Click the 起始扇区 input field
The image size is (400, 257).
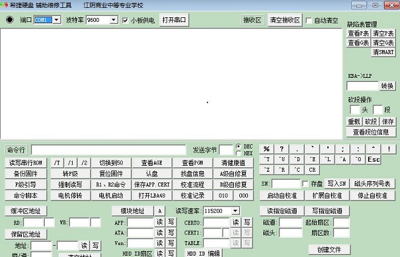(x=341, y=222)
